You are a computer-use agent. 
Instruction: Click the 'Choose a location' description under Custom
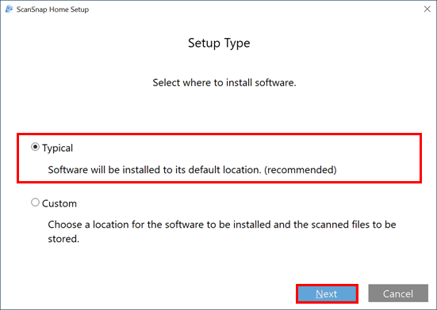[222, 232]
